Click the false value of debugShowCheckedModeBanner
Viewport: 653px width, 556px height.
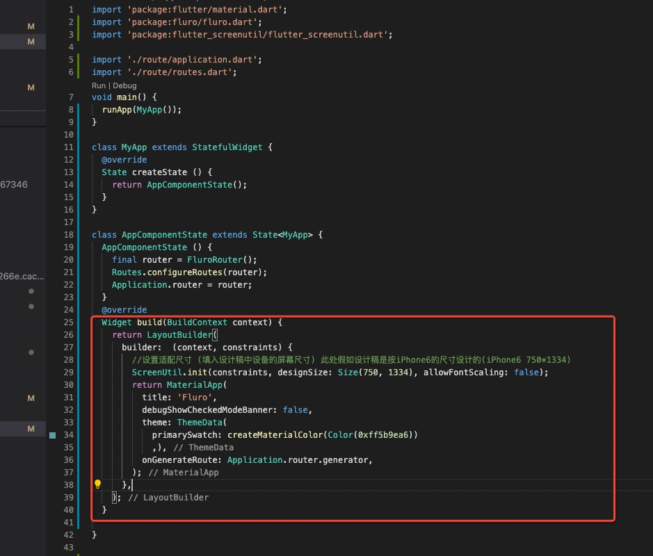click(x=294, y=409)
